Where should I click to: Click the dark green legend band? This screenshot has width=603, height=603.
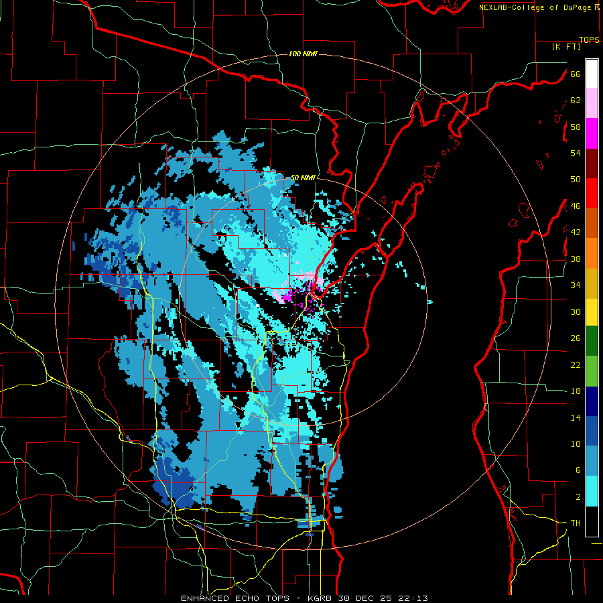click(592, 341)
